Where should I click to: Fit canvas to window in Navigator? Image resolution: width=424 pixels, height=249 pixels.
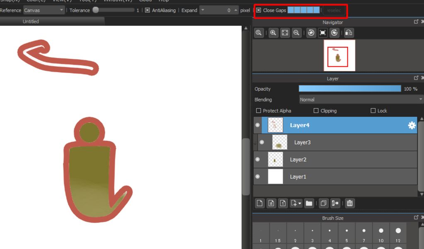coord(285,33)
